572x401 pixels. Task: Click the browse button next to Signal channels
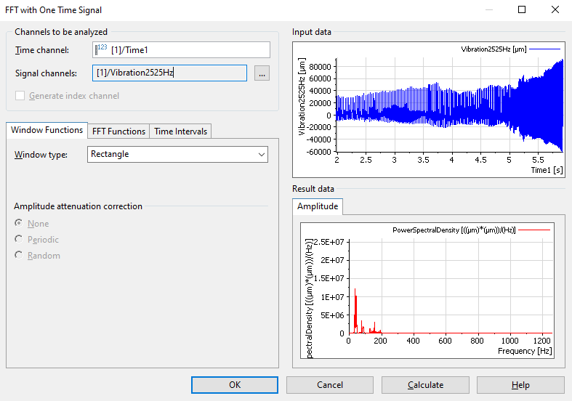click(262, 73)
